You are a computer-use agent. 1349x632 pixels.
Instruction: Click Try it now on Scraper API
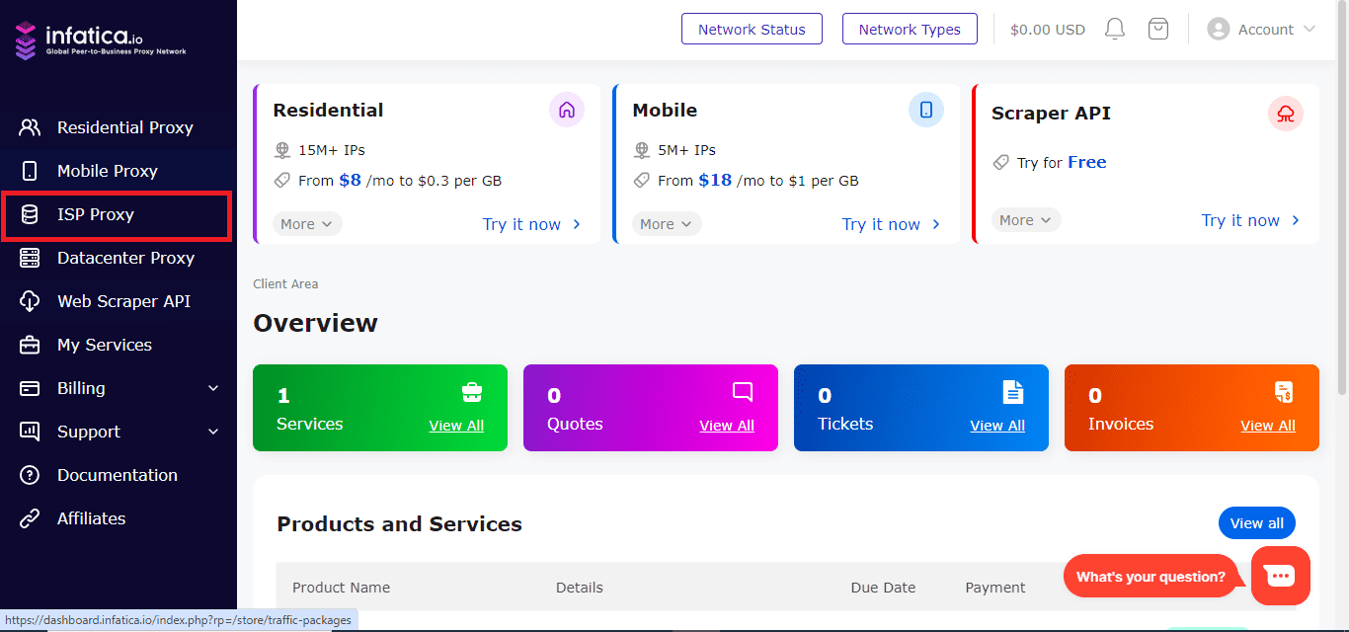pos(1251,220)
